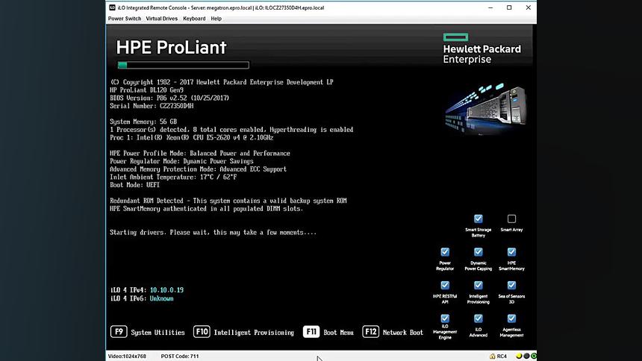Click the 'Video:1024x768' status text

(x=127, y=356)
